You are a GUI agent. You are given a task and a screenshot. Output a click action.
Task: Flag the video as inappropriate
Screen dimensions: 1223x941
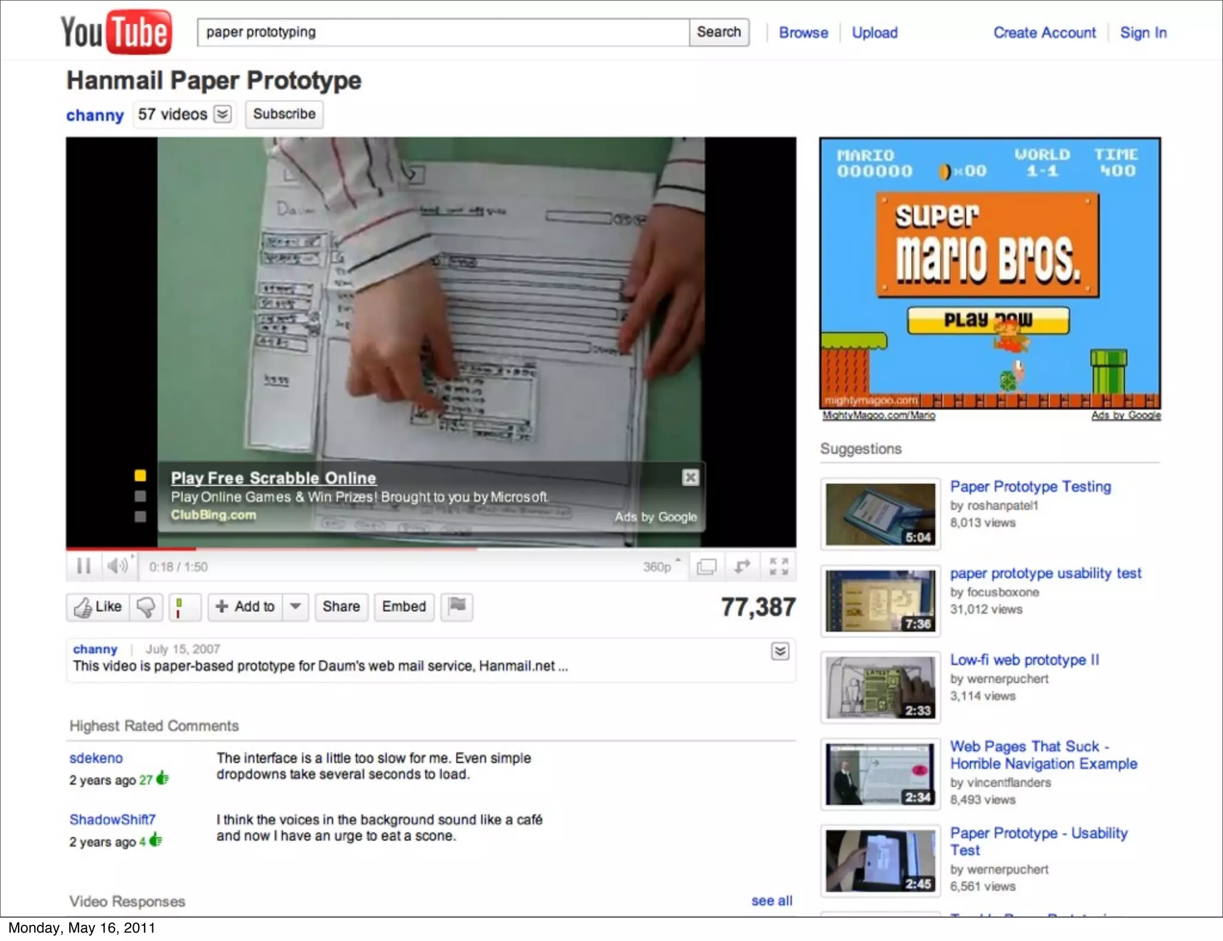457,607
